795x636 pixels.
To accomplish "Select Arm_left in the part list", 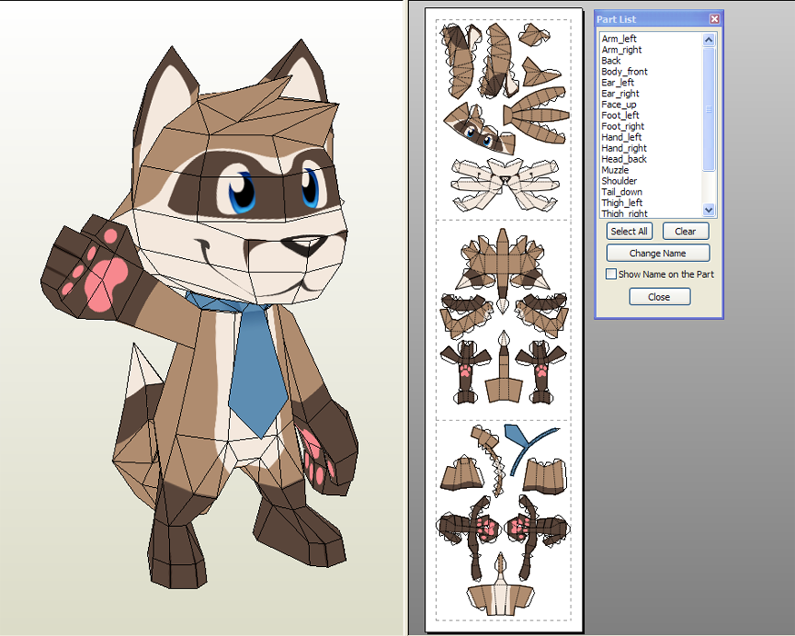I will (x=619, y=39).
